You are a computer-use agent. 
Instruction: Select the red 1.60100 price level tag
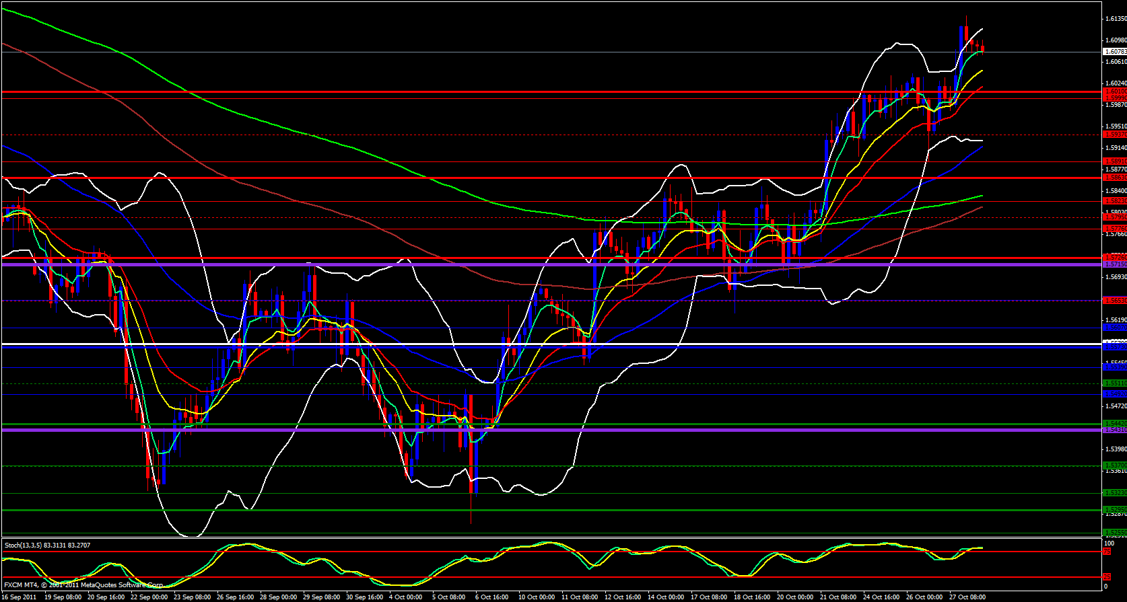pos(1114,91)
